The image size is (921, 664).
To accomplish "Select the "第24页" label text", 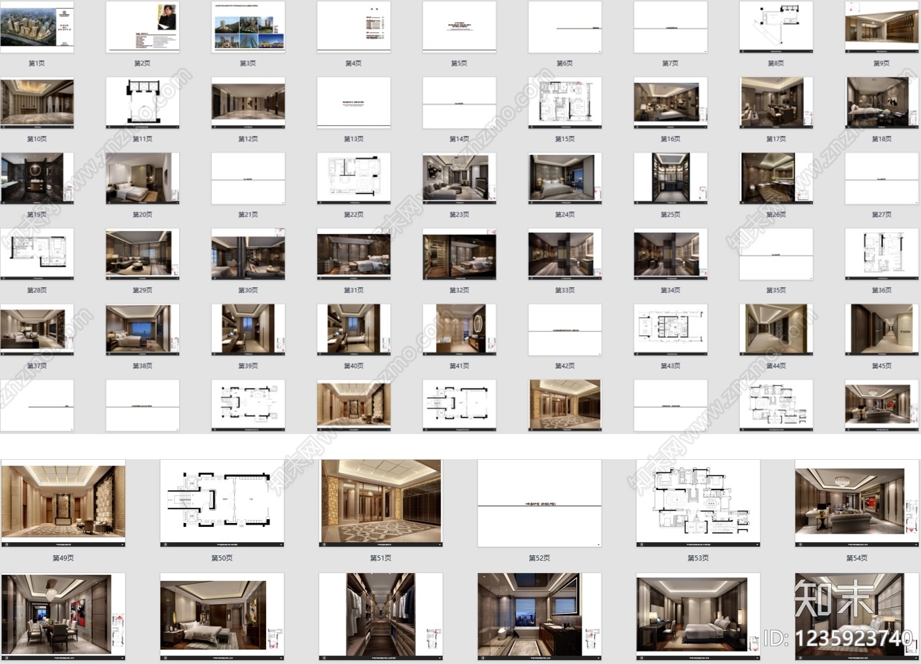I will 565,215.
